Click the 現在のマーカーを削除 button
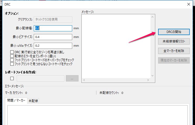 pyautogui.click(x=174, y=60)
